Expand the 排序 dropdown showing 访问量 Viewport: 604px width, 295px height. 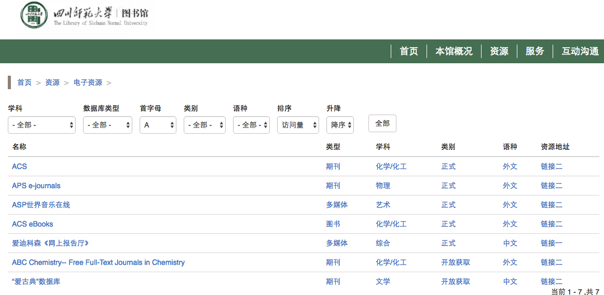click(x=298, y=125)
